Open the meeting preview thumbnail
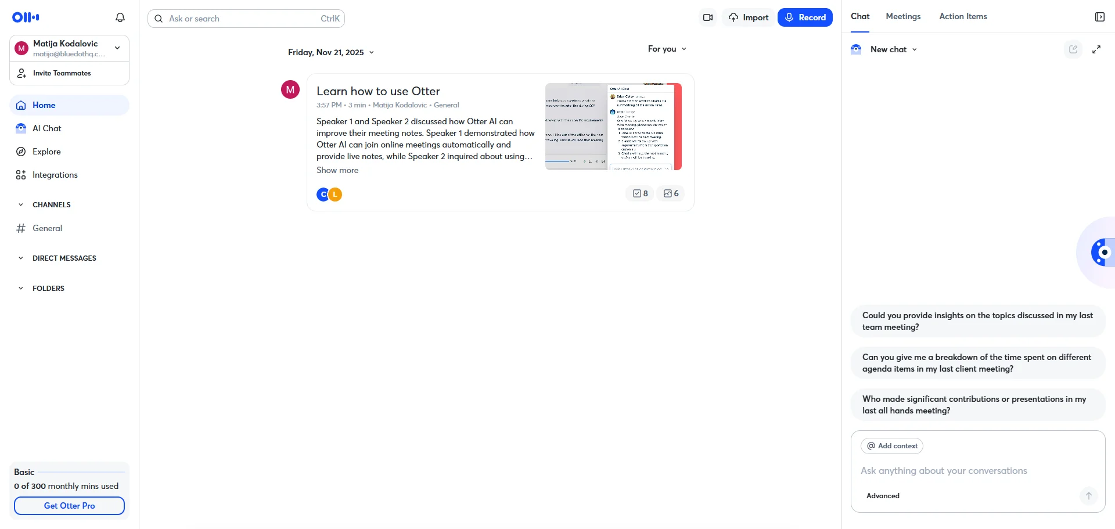 613,127
